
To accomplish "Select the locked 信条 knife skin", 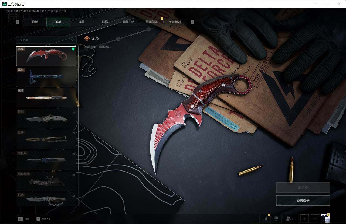I will click(x=46, y=199).
